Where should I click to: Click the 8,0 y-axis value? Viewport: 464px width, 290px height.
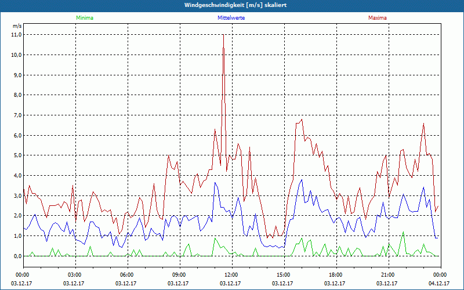point(18,95)
